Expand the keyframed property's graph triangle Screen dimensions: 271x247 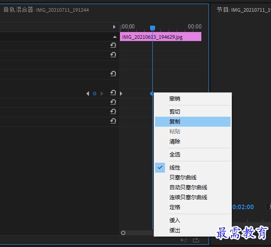tap(121, 94)
